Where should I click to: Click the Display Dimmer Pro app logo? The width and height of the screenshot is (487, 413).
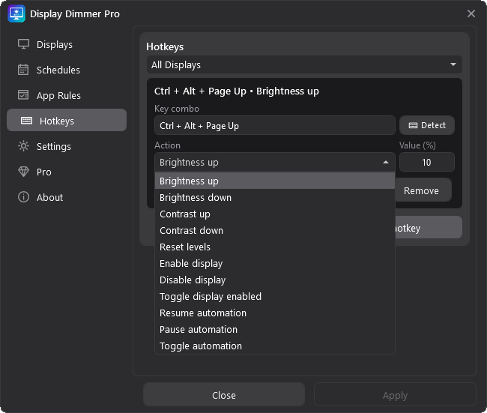tap(16, 13)
